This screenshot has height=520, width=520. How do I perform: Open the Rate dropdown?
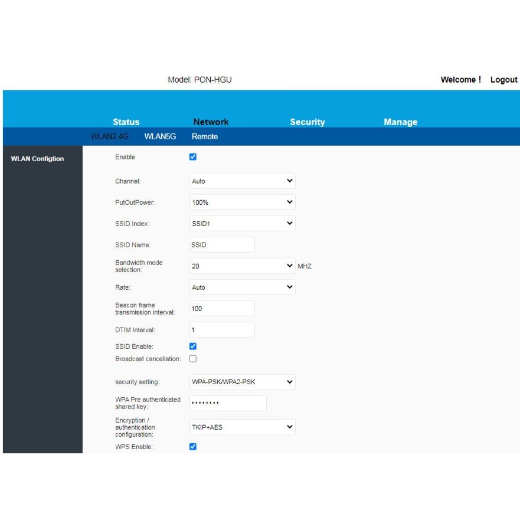(x=242, y=287)
